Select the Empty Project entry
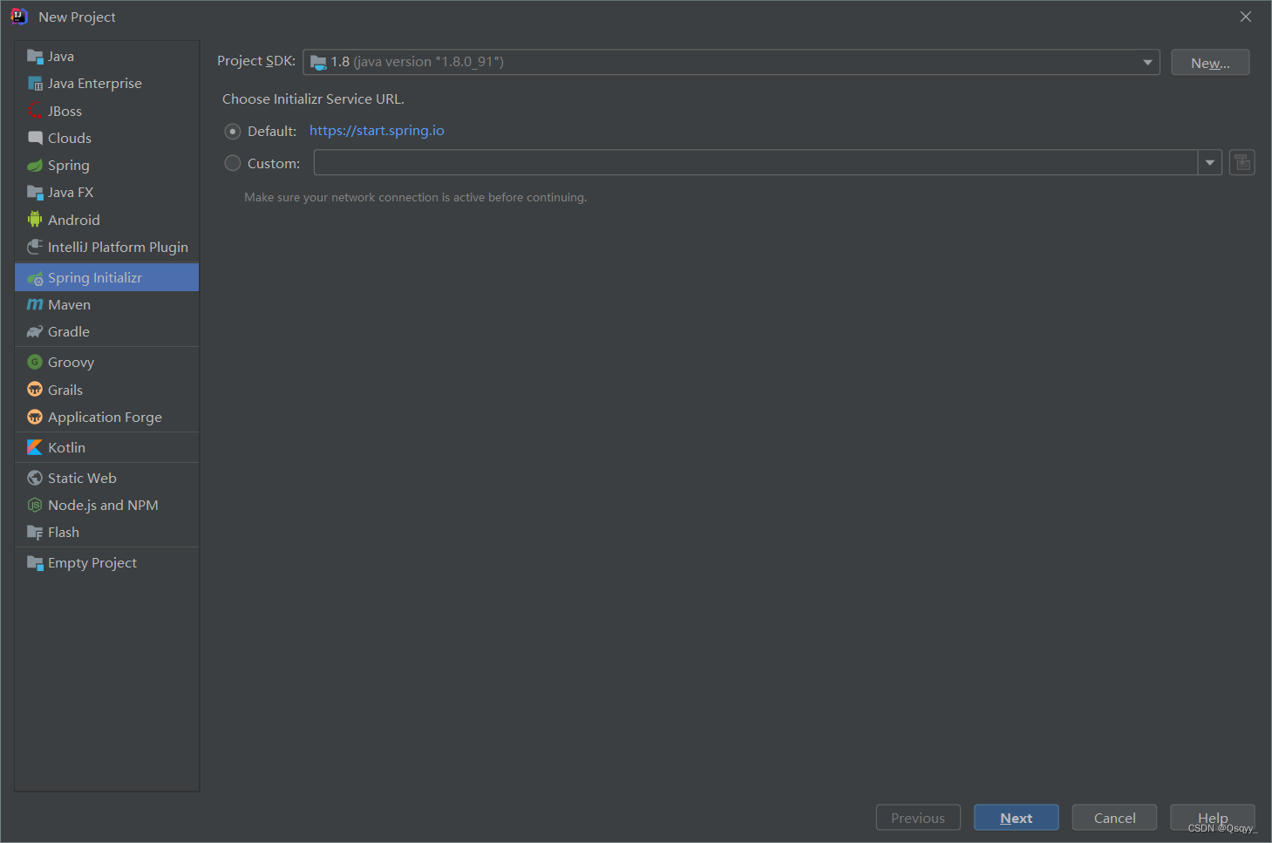 click(x=92, y=562)
